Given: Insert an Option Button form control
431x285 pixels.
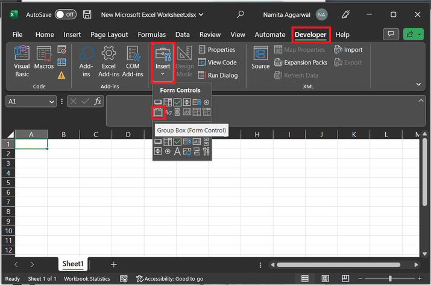Looking at the screenshot, I should pyautogui.click(x=206, y=102).
